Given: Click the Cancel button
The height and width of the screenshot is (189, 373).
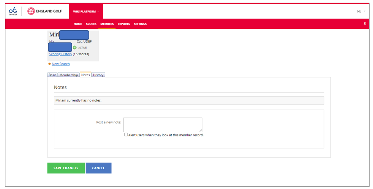Looking at the screenshot, I should click(x=98, y=168).
